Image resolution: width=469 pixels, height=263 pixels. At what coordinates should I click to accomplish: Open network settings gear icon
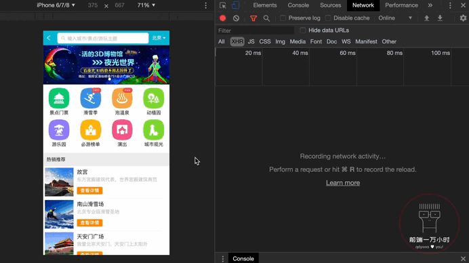[463, 18]
